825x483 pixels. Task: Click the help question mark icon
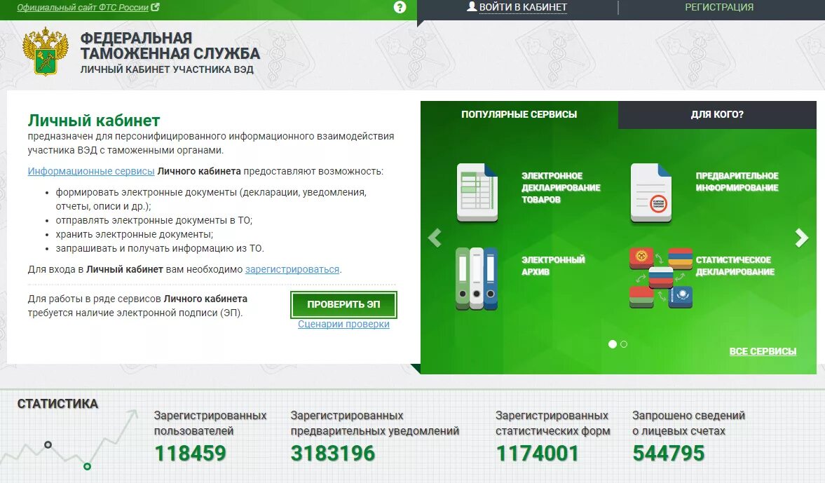tap(400, 7)
